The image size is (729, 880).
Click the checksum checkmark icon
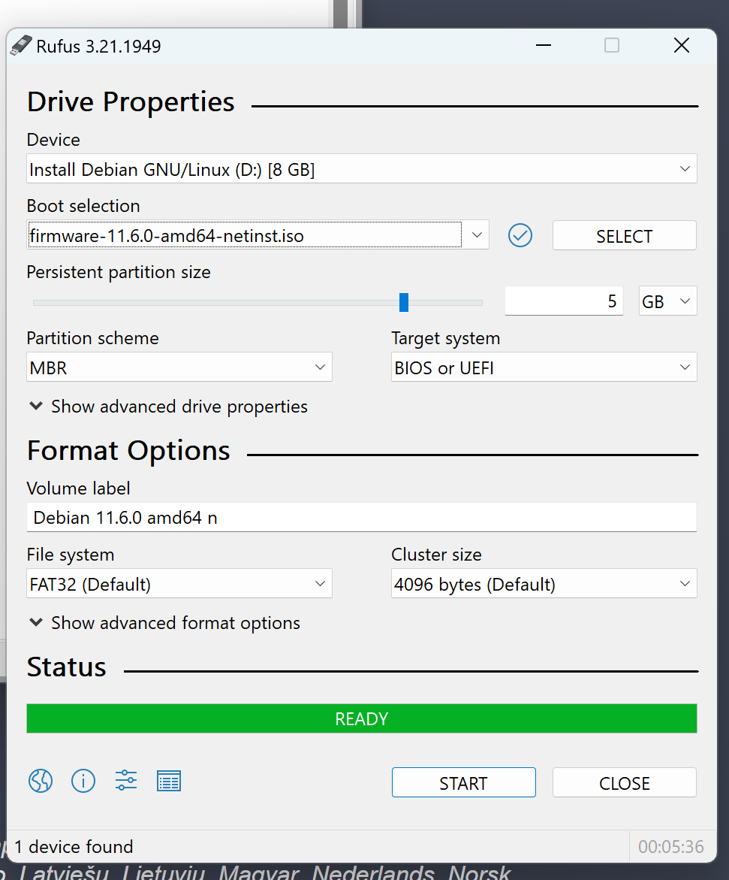click(x=520, y=236)
